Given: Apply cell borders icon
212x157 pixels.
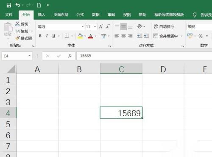Looking at the screenshot, I should pos(67,36).
